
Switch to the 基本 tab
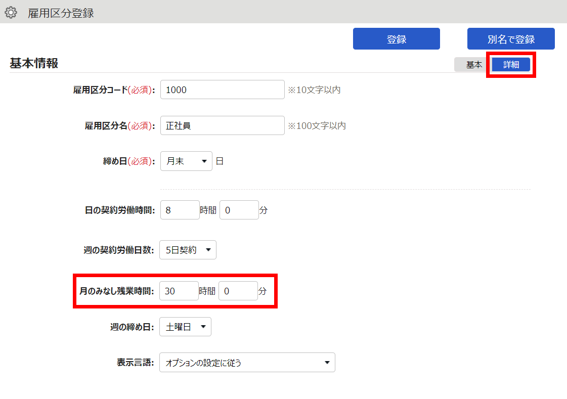[474, 65]
